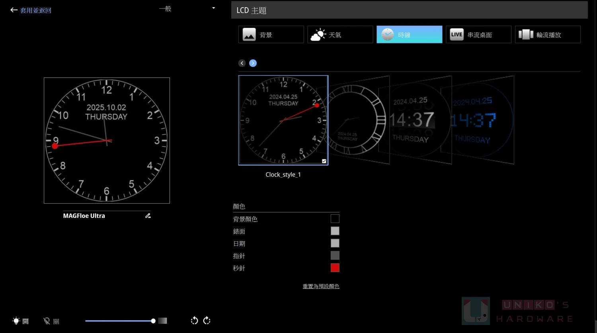This screenshot has height=333, width=597.
Task: Open the 背景顏色 color picker swatch
Action: click(x=335, y=219)
